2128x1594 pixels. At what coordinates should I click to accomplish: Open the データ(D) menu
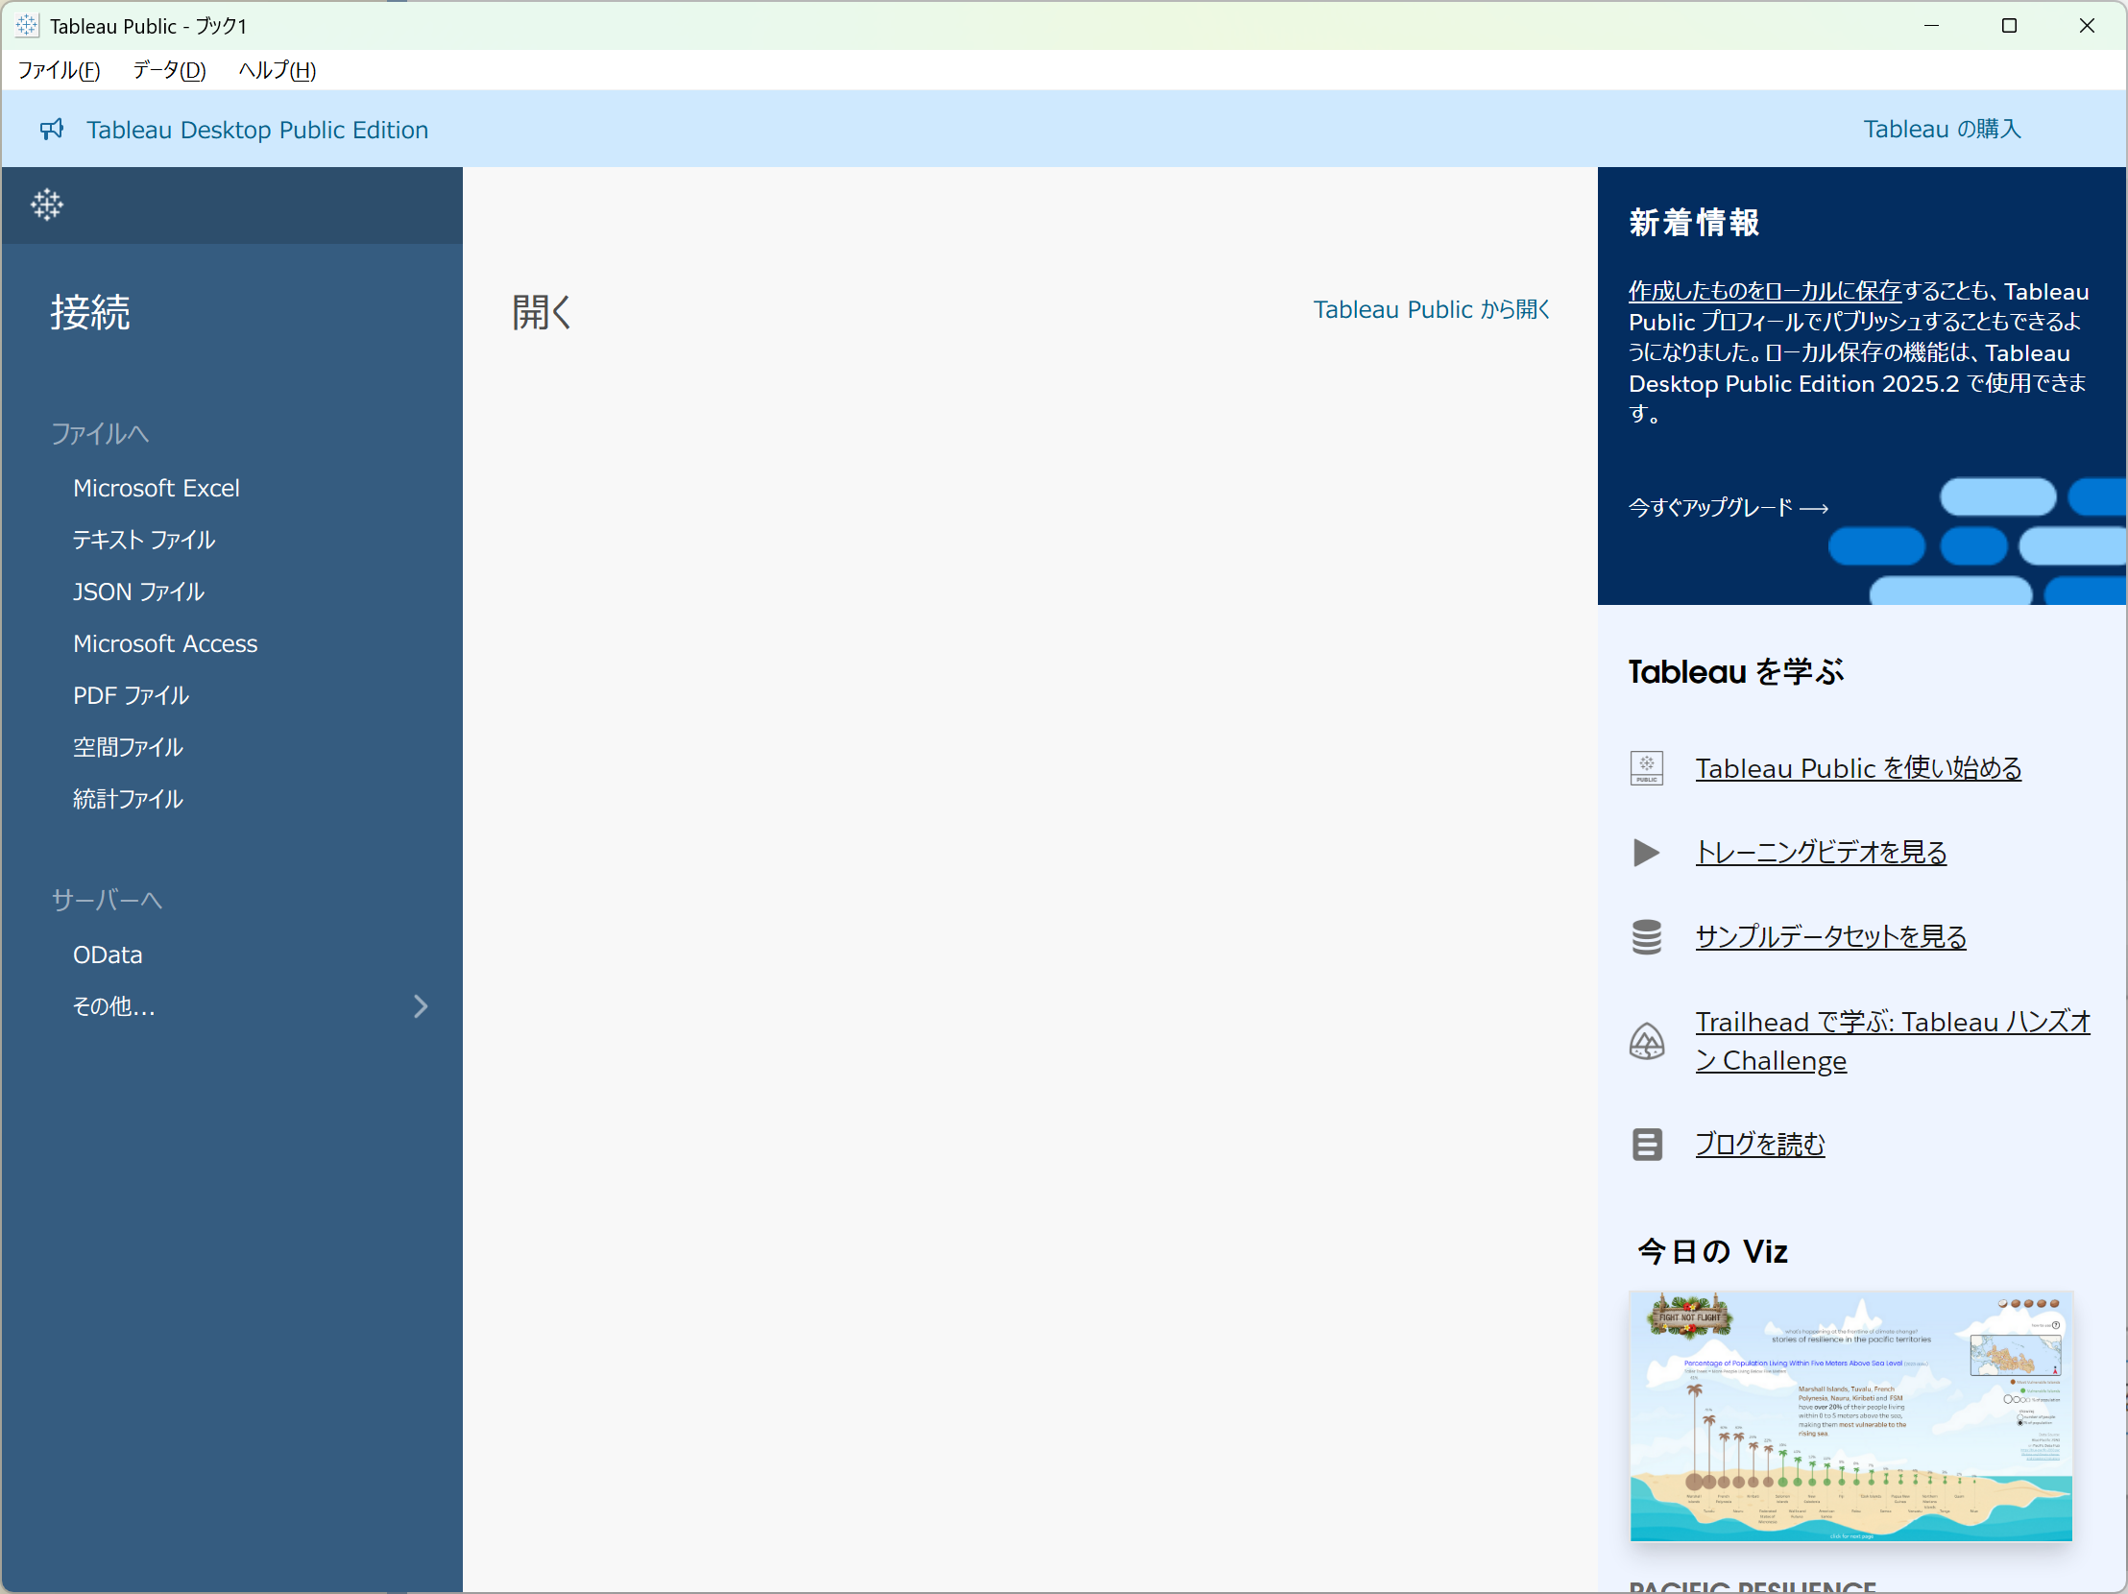pyautogui.click(x=169, y=70)
